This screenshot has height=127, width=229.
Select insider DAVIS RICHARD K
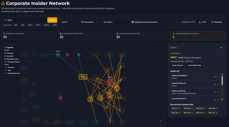[195, 77]
